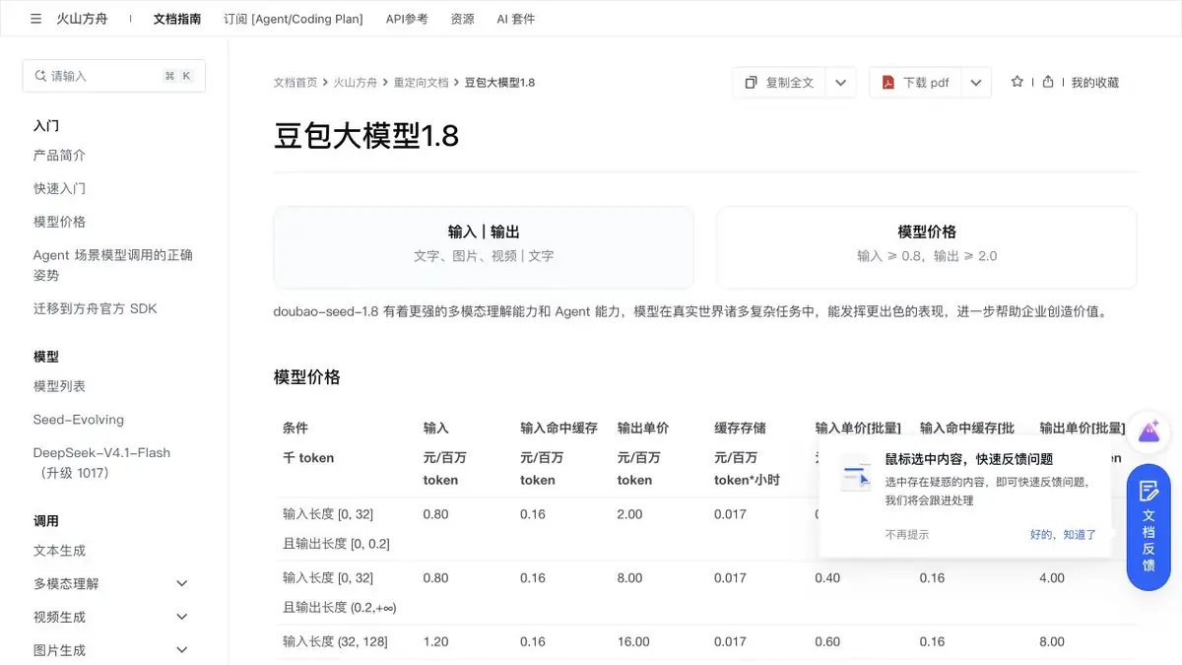The height and width of the screenshot is (665, 1182).
Task: Focus the 请输入 search field
Action: tap(114, 76)
